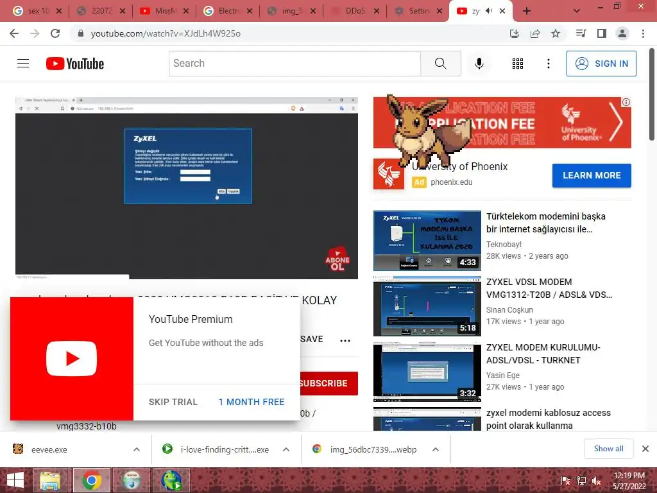Image resolution: width=657 pixels, height=493 pixels.
Task: Click the address bar URL
Action: 166,33
